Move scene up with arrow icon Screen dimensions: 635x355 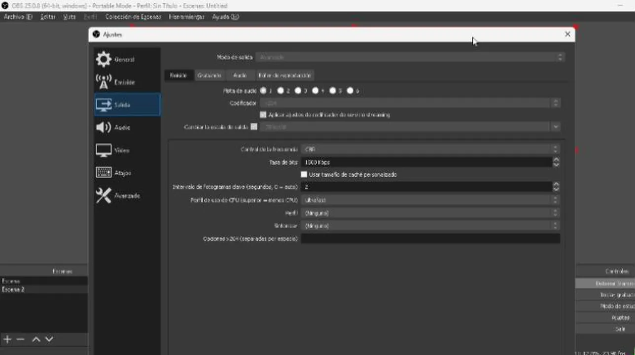36,339
